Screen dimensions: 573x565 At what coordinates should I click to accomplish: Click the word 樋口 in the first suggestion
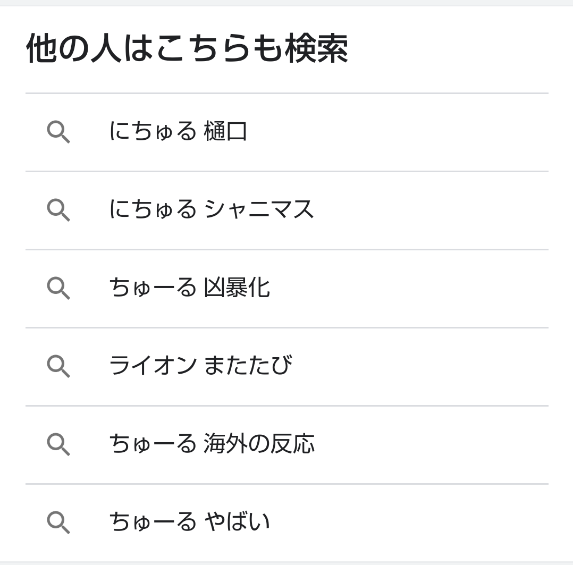[x=225, y=131]
